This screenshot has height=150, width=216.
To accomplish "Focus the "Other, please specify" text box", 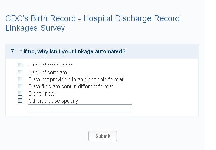I will (80, 108).
